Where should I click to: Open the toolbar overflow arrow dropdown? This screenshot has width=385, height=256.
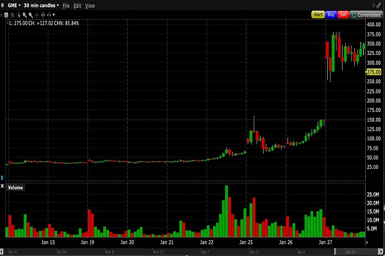point(54,15)
